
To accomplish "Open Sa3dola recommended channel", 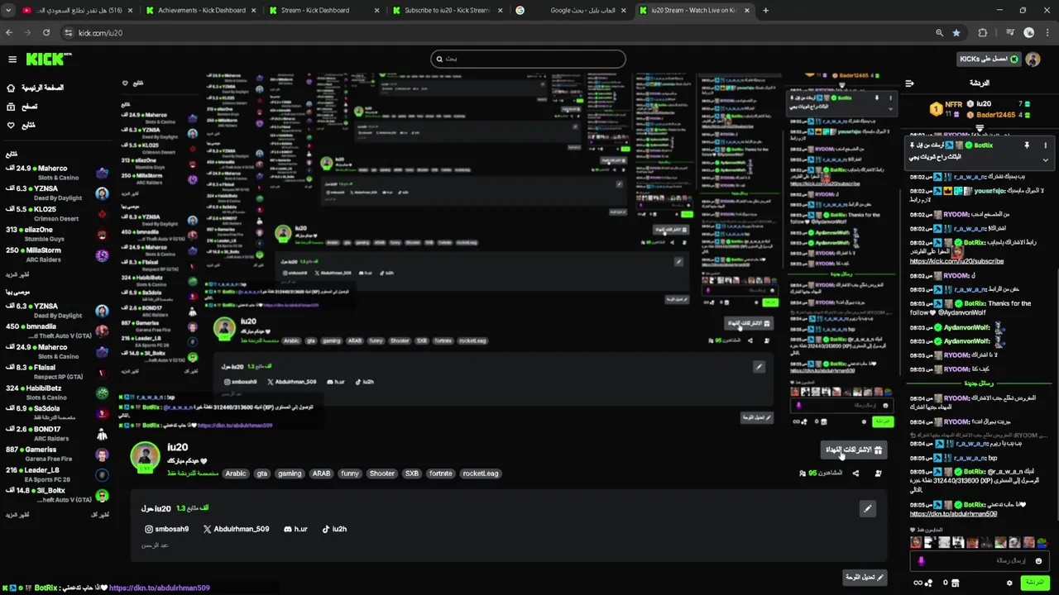I will tap(56, 413).
